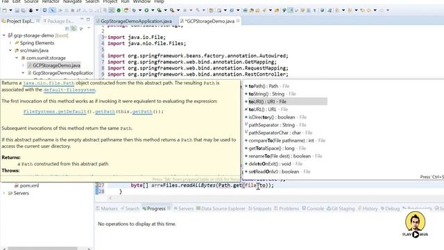Open the Data Source Explorer tab
The image size is (444, 250).
221,208
